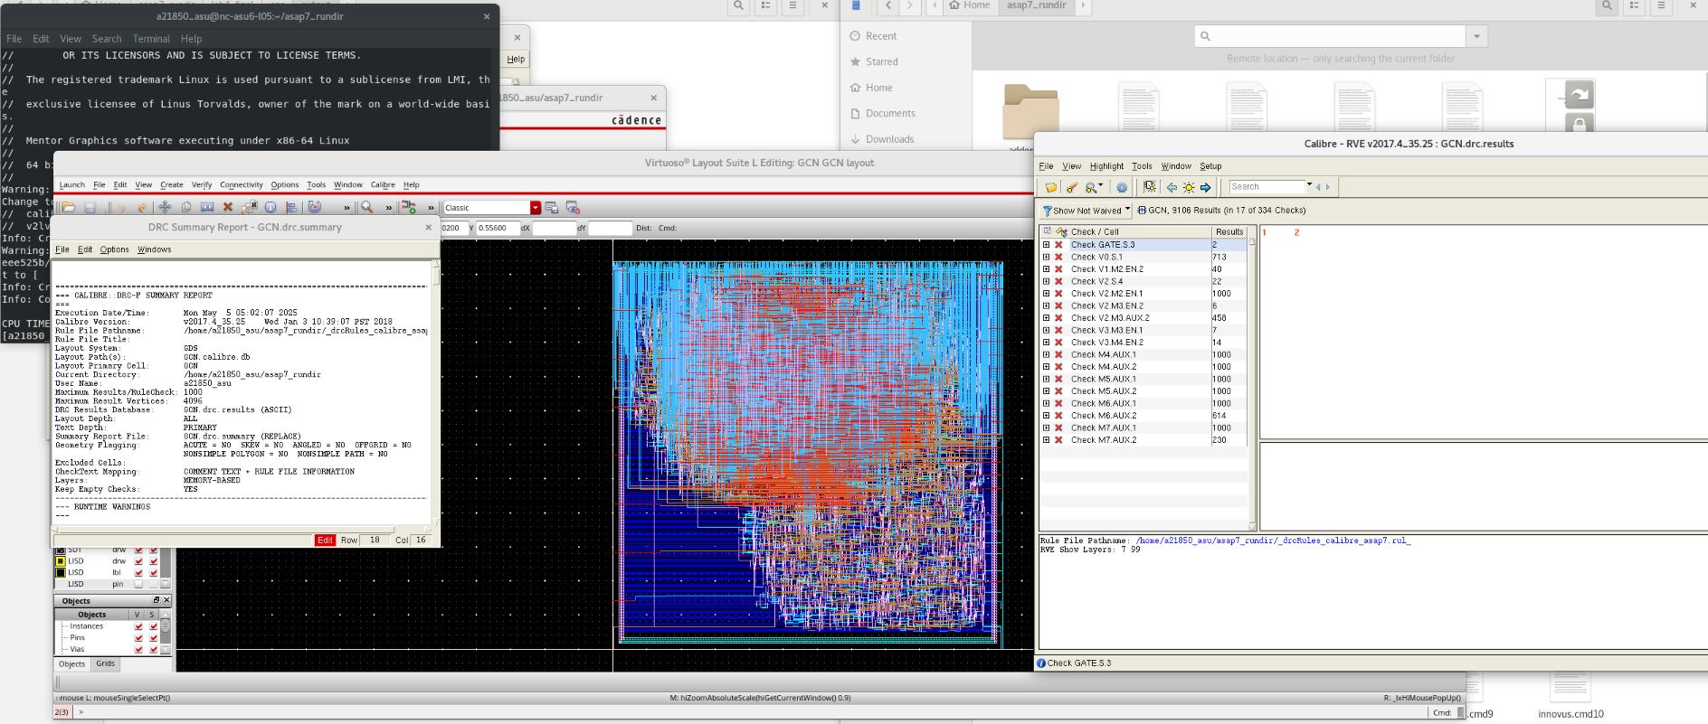Screen dimensions: 1708x724
Task: Expand the Check V0.S.1 result row
Action: [1047, 257]
